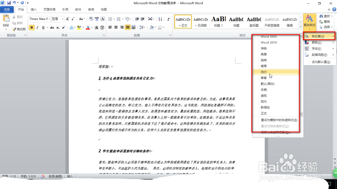Click the Superscript icon
The height and width of the screenshot is (189, 337).
[x=63, y=28]
